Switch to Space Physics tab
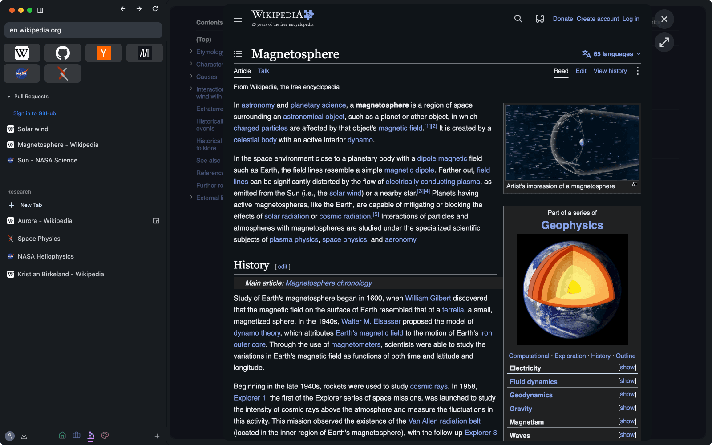Screen dimensions: 712x445 pos(83,239)
